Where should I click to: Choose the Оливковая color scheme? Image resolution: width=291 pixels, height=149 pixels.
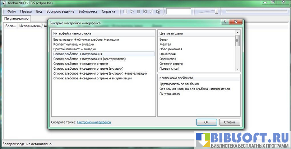(168, 54)
